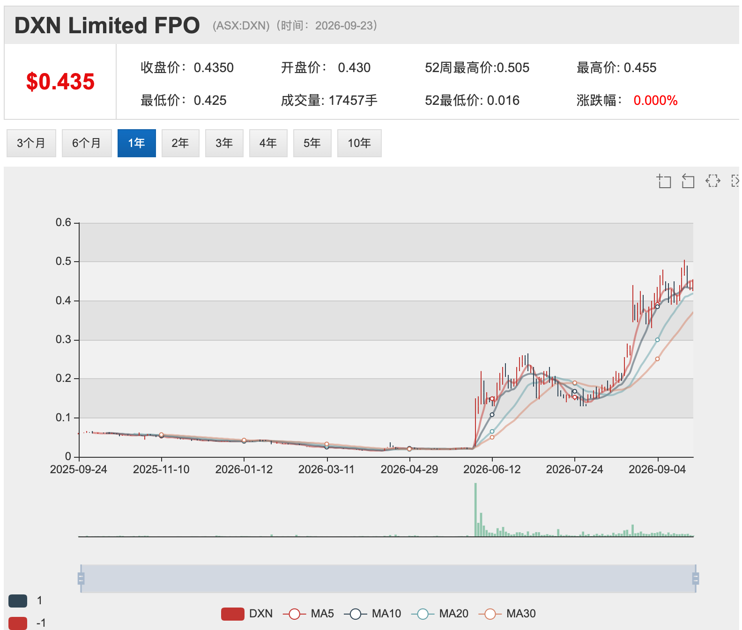
Task: Click the 2025-09-24 x-axis date label
Action: pos(79,469)
